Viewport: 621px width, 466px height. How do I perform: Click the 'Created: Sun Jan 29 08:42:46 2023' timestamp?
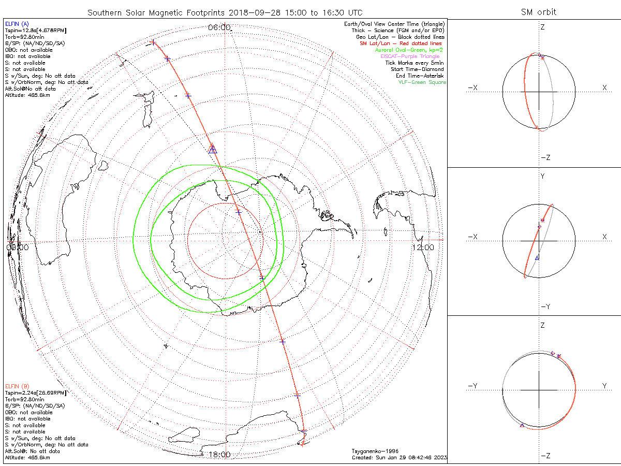tap(400, 458)
